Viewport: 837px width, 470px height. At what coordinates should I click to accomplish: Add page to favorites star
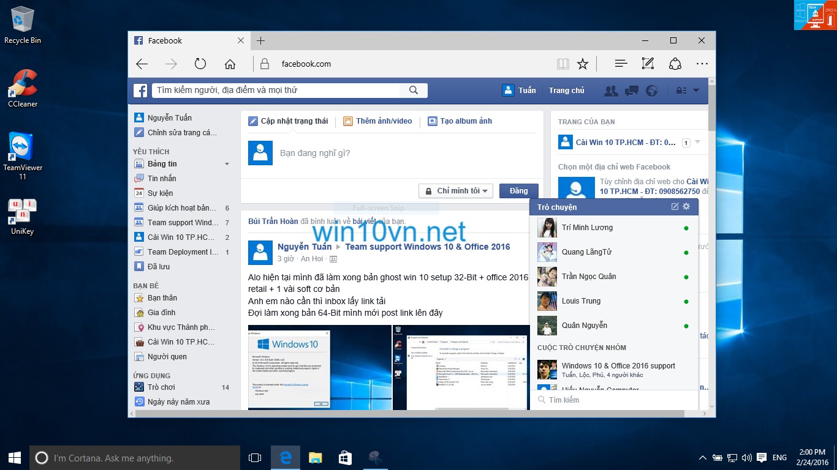pos(583,64)
